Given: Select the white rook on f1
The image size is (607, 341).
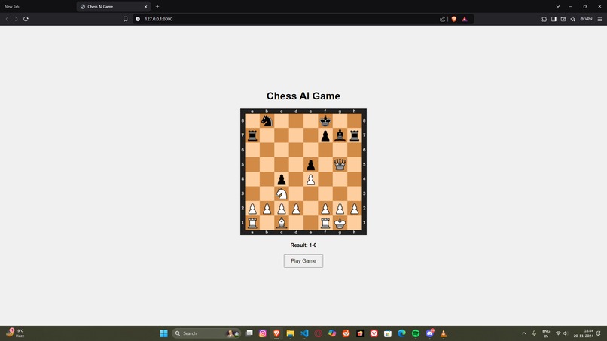Looking at the screenshot, I should pos(325,223).
